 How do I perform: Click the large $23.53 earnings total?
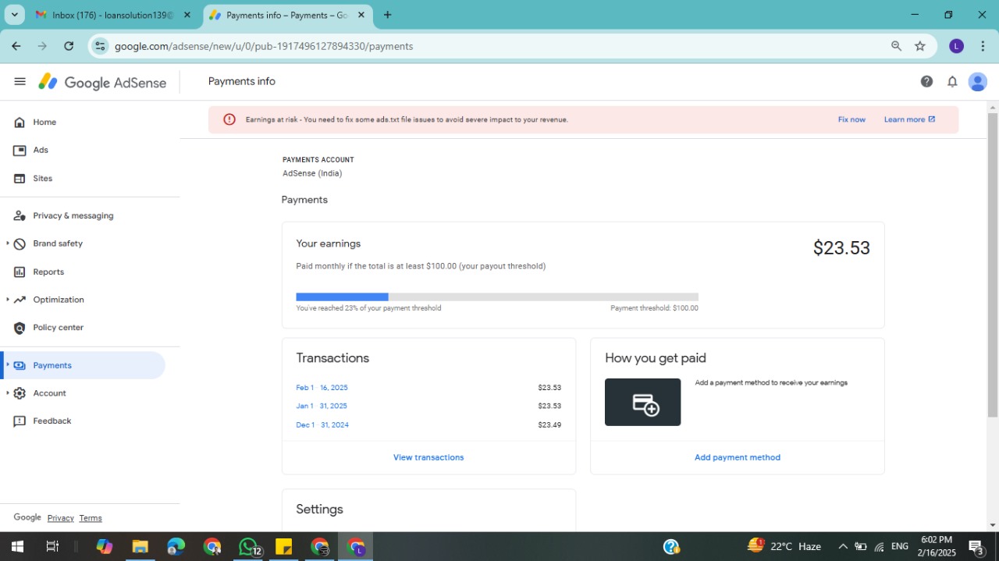point(841,248)
